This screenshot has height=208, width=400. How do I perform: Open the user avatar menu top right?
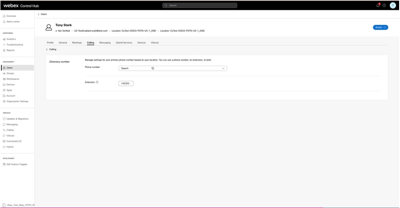[393, 5]
